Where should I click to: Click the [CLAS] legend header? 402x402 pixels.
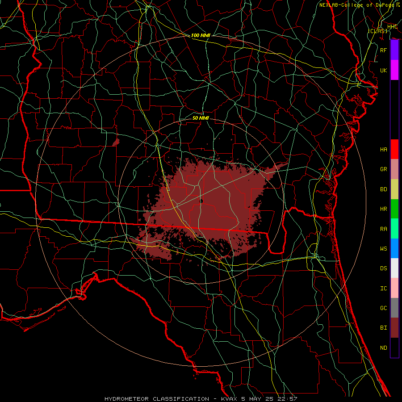(377, 31)
